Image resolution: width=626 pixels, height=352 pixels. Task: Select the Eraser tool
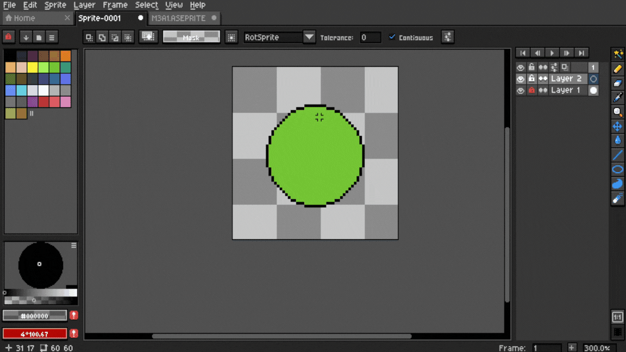pyautogui.click(x=618, y=83)
